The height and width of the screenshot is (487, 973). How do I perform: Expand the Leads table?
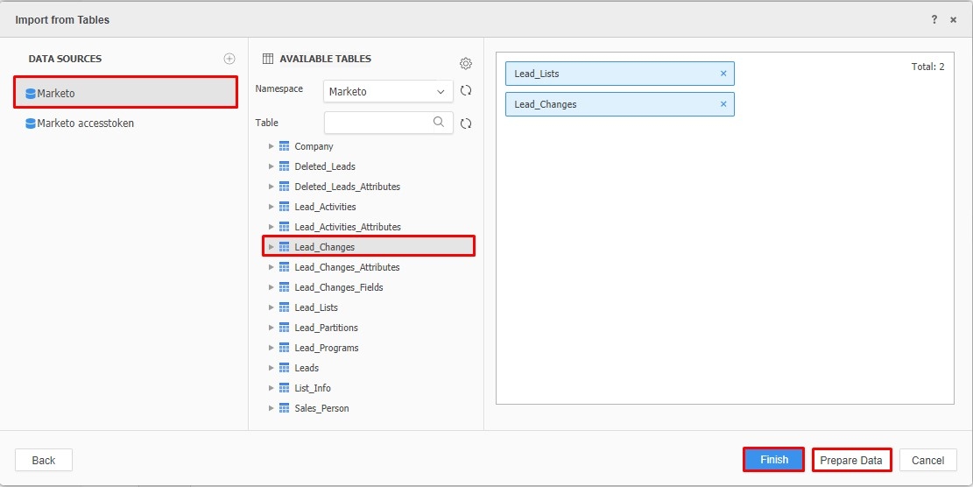coord(271,368)
